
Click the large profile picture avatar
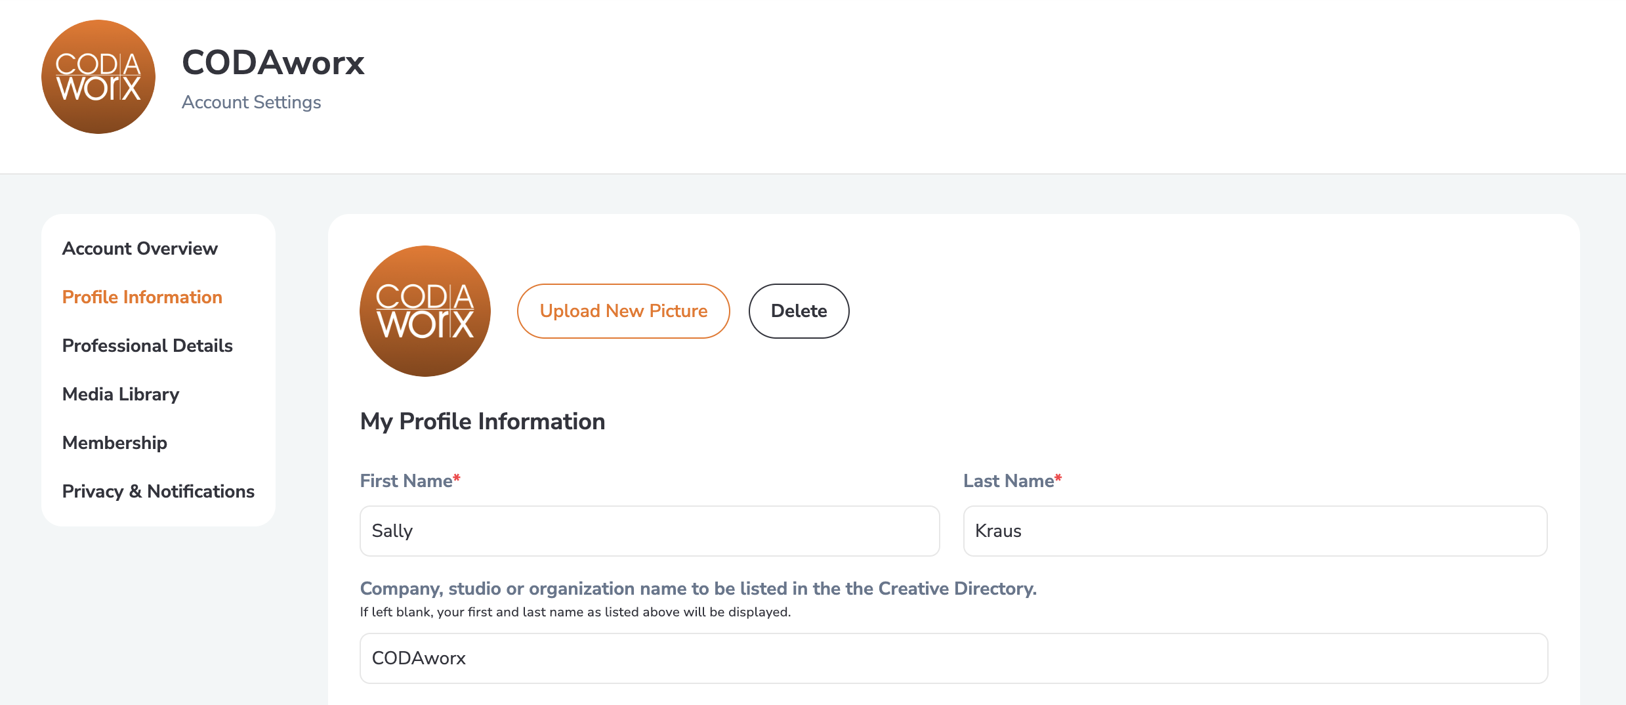point(425,311)
